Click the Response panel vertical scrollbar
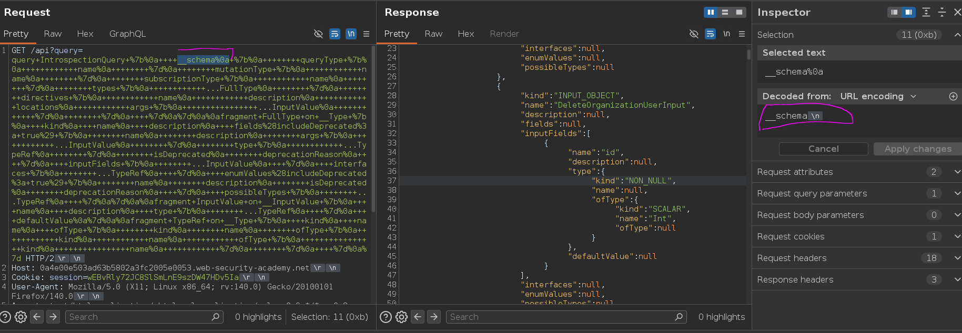Screen dimensions: 962x333 pyautogui.click(x=748, y=54)
